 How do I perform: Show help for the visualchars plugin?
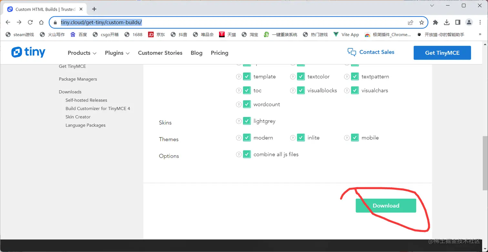[x=347, y=91]
